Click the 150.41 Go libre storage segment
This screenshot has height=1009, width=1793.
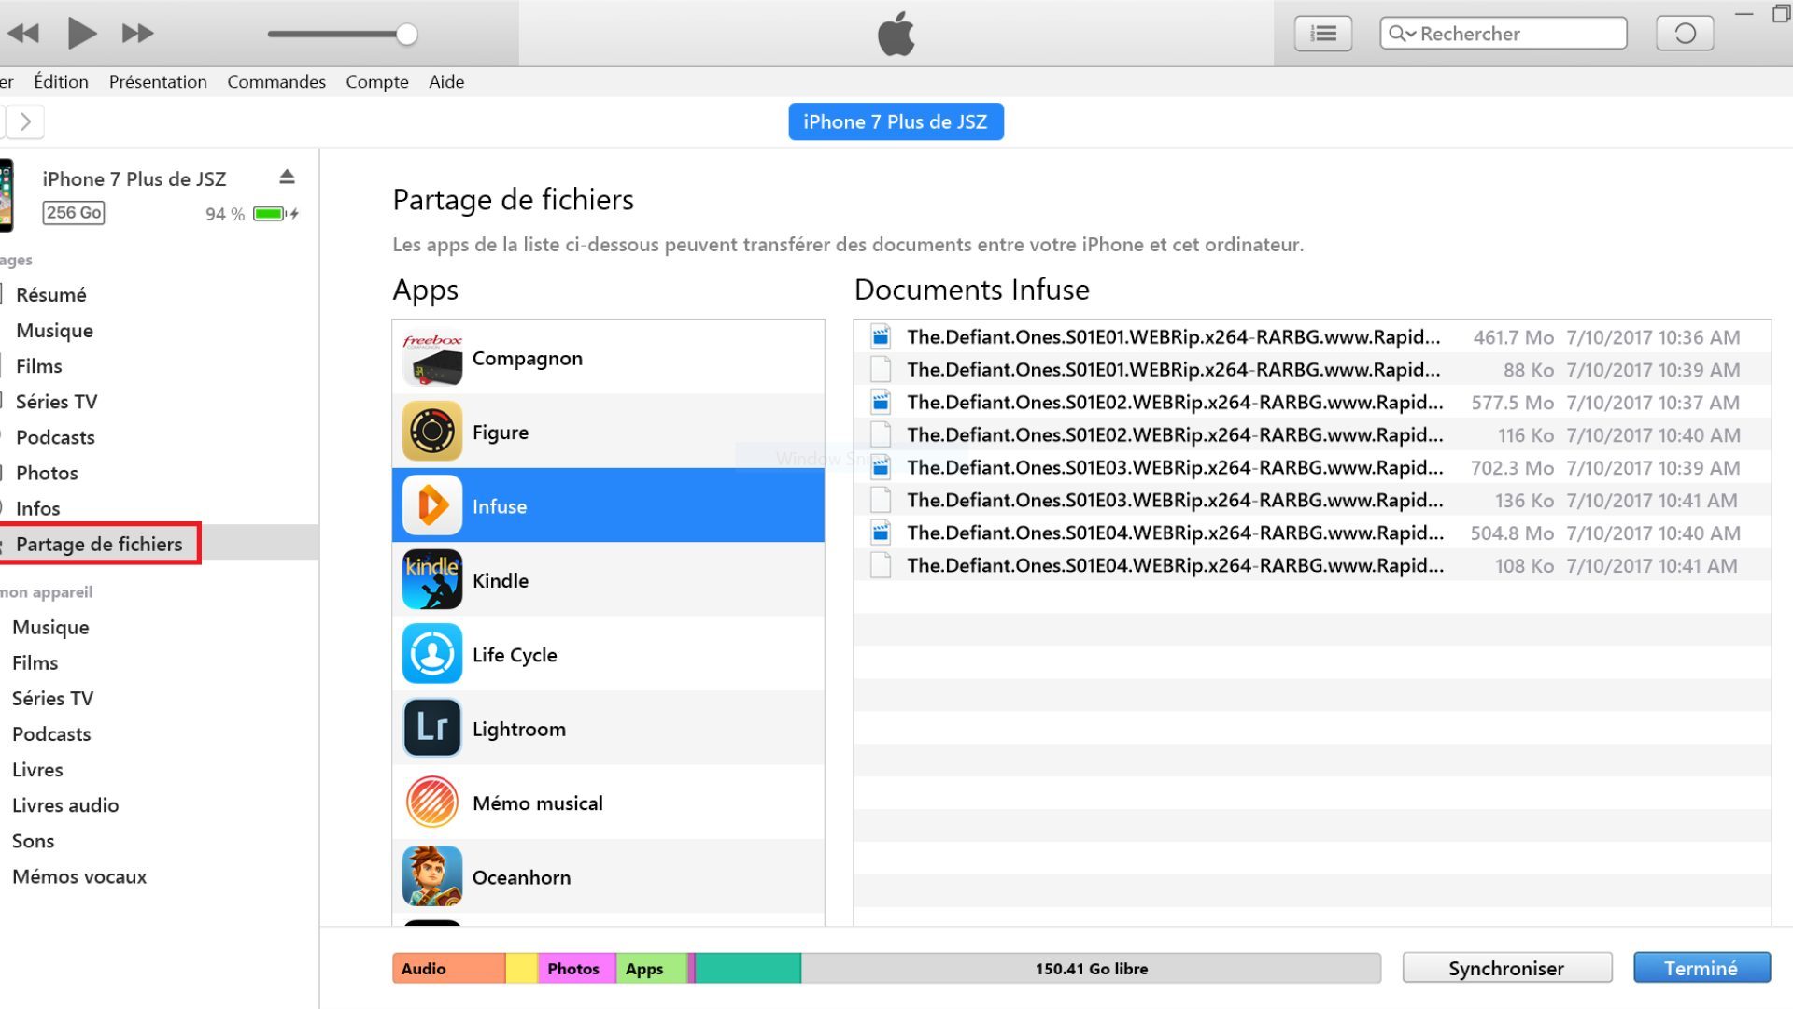pos(1091,969)
